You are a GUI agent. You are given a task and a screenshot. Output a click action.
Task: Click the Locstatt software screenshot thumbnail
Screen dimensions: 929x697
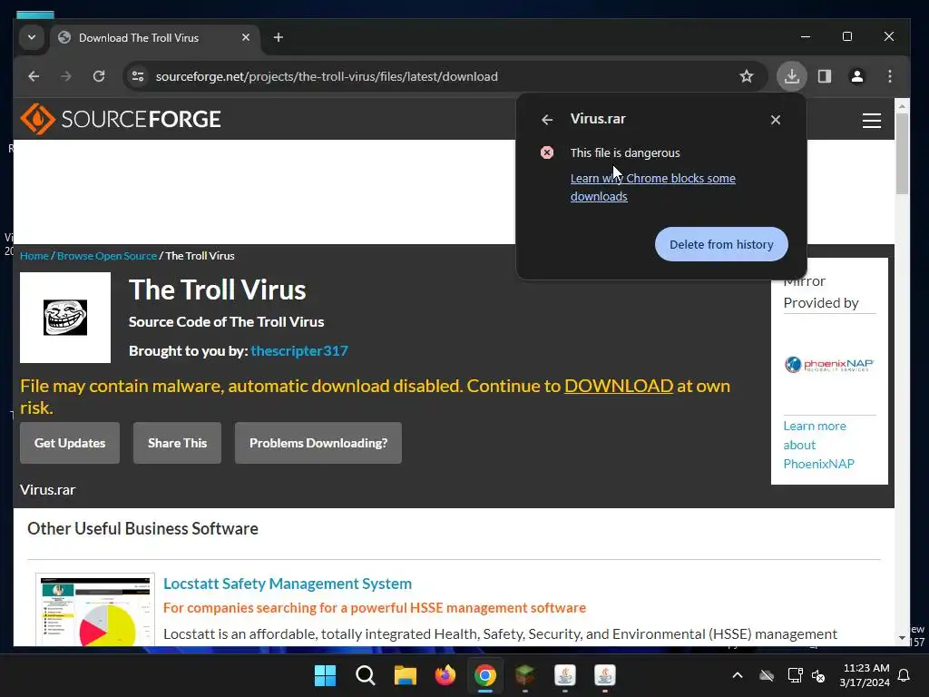94,610
